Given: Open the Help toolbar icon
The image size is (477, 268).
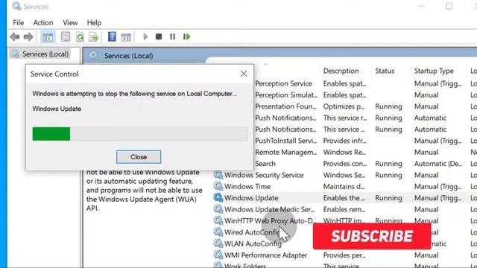Looking at the screenshot, I should pyautogui.click(x=112, y=36).
